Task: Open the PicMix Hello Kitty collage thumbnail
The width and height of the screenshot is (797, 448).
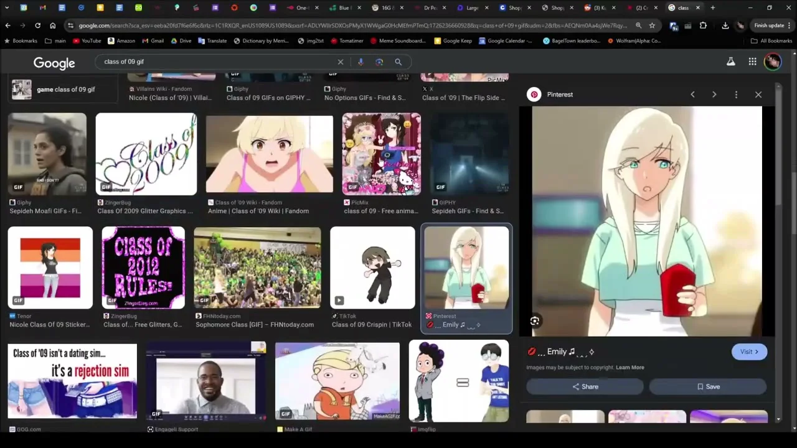Action: 382,154
